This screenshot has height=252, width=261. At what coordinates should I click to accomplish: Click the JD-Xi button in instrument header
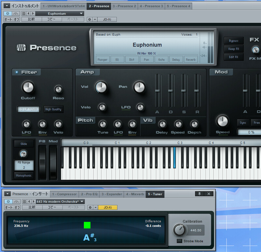(107, 20)
